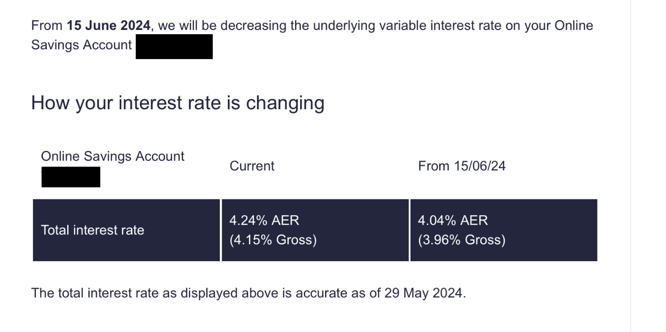
Task: Click the From 15/06/24 column header
Action: pos(462,166)
